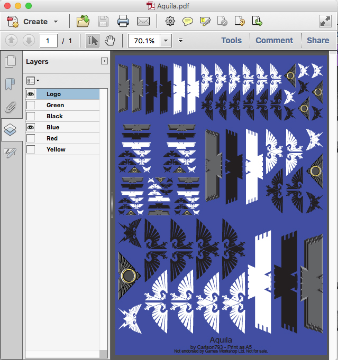Viewport: 338px width, 360px height.
Task: Expand the Create dropdown arrow
Action: tap(56, 22)
